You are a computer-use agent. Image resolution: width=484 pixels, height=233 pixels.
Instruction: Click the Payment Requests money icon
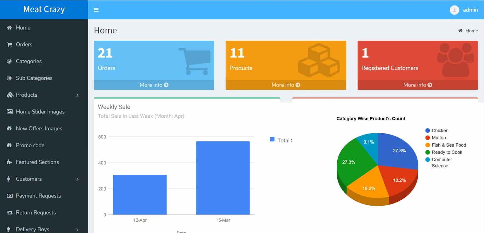[x=10, y=196]
